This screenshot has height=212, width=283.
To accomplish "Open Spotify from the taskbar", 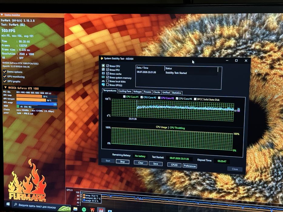I will [x=84, y=210].
